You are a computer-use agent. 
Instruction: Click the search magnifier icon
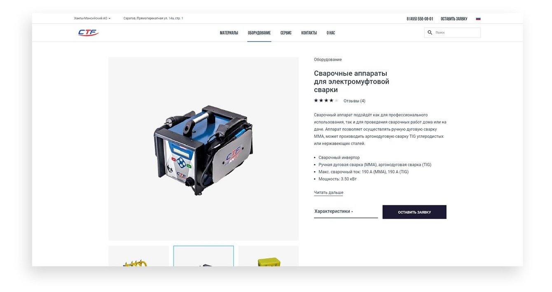point(430,32)
